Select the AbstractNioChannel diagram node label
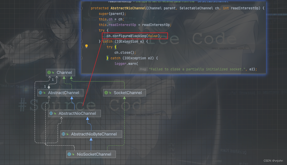The image size is (287, 165). [77, 114]
